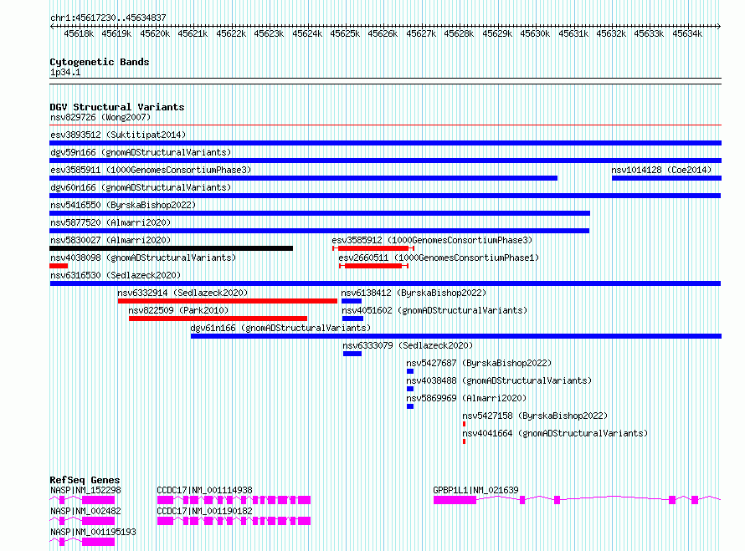Select CCDC17|NM_001190182 gene label

(x=205, y=511)
